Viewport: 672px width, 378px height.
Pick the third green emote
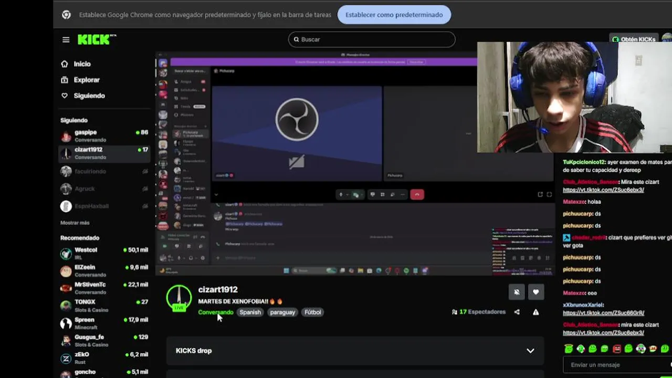(593, 349)
